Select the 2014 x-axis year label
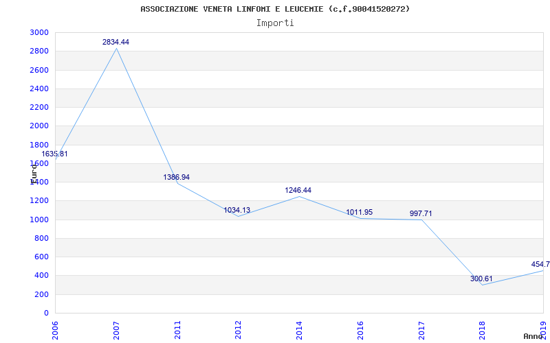 click(299, 329)
